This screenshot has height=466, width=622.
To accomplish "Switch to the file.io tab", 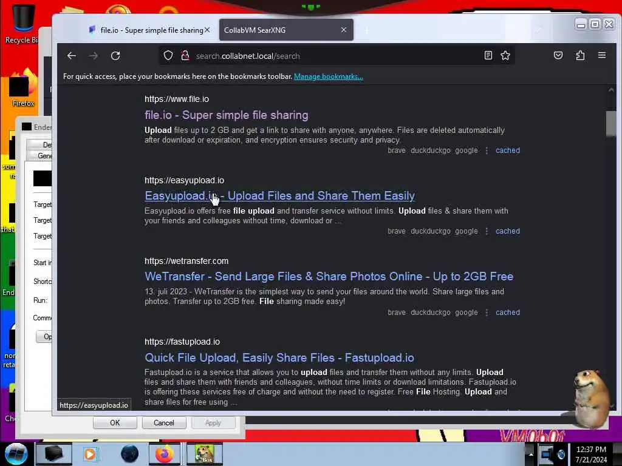I will (x=148, y=30).
